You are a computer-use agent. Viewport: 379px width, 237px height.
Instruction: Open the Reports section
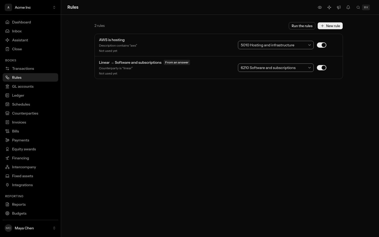click(30, 204)
